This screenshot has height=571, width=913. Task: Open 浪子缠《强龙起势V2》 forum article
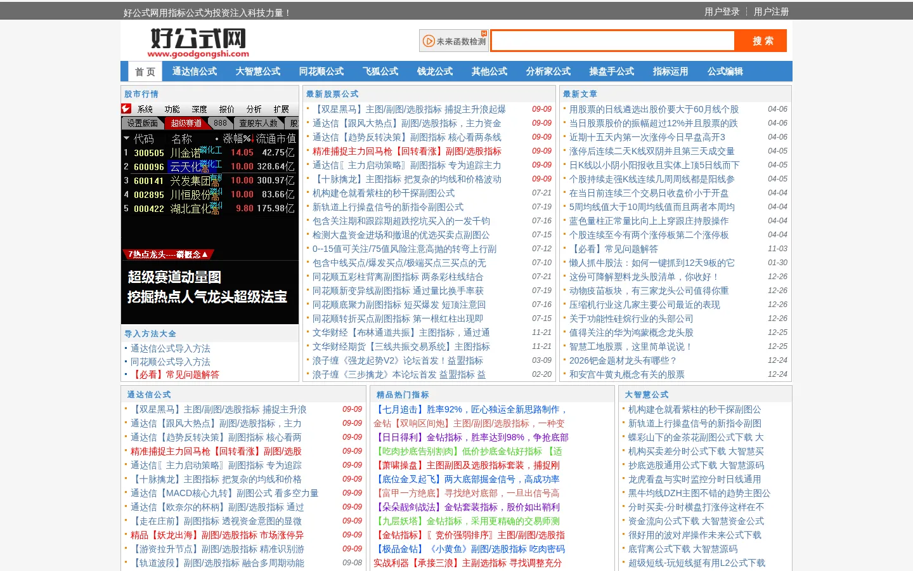tap(398, 360)
